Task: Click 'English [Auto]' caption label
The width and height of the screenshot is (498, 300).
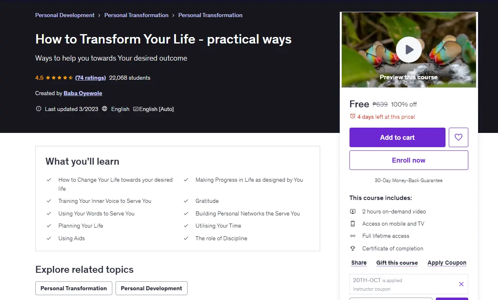Action: [x=156, y=109]
